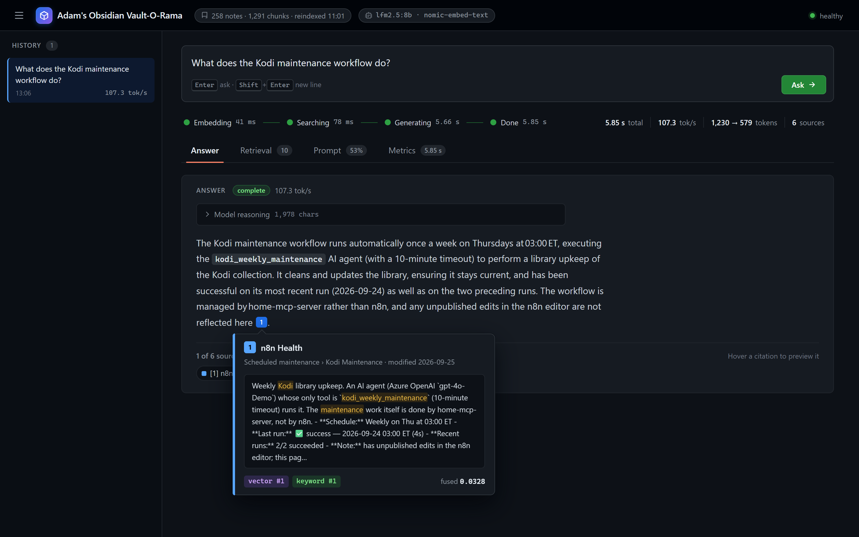Click the highlighted word maintenance in popup excerpt
This screenshot has height=537, width=859.
coord(342,410)
